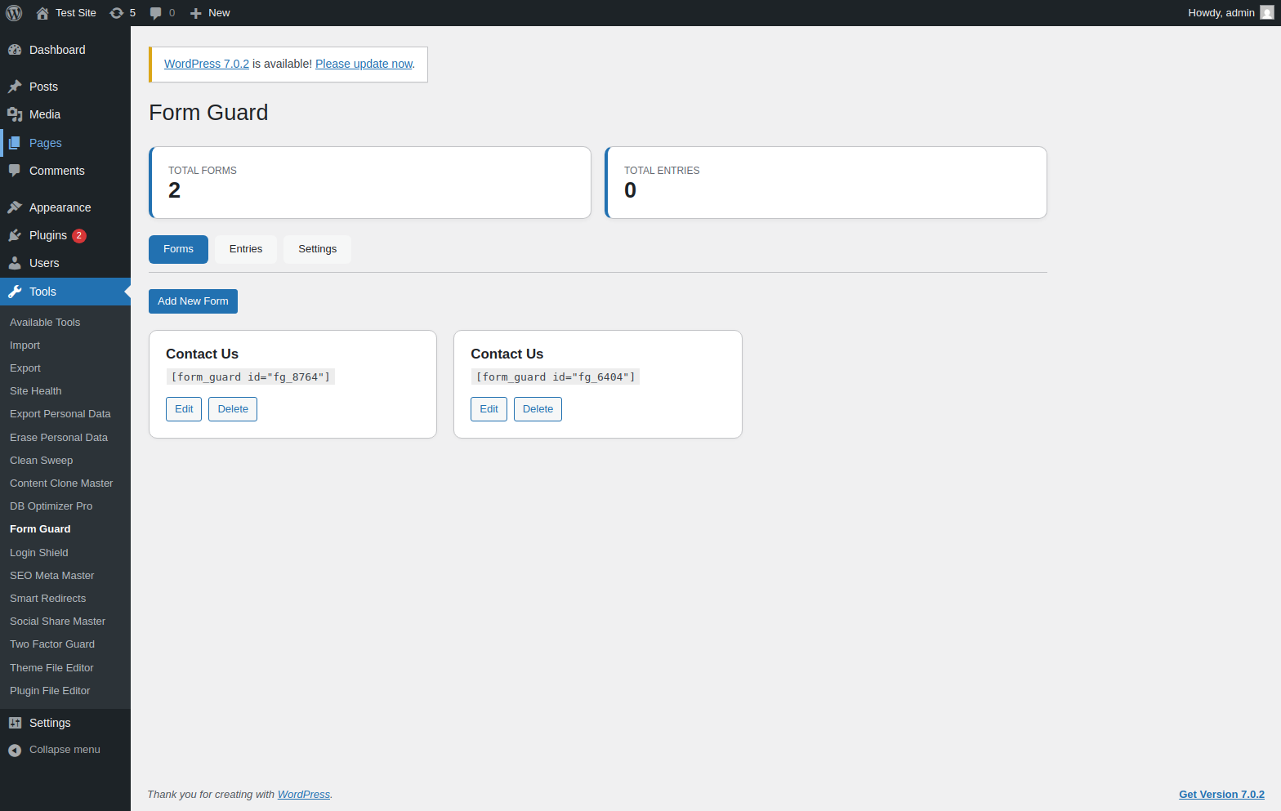This screenshot has width=1281, height=811.
Task: Click the Dashboard gauge icon
Action: 15,50
